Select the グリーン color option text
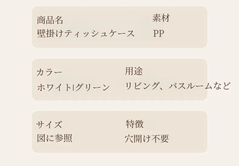Image resolution: width=239 pixels, height=166 pixels. 92,87
